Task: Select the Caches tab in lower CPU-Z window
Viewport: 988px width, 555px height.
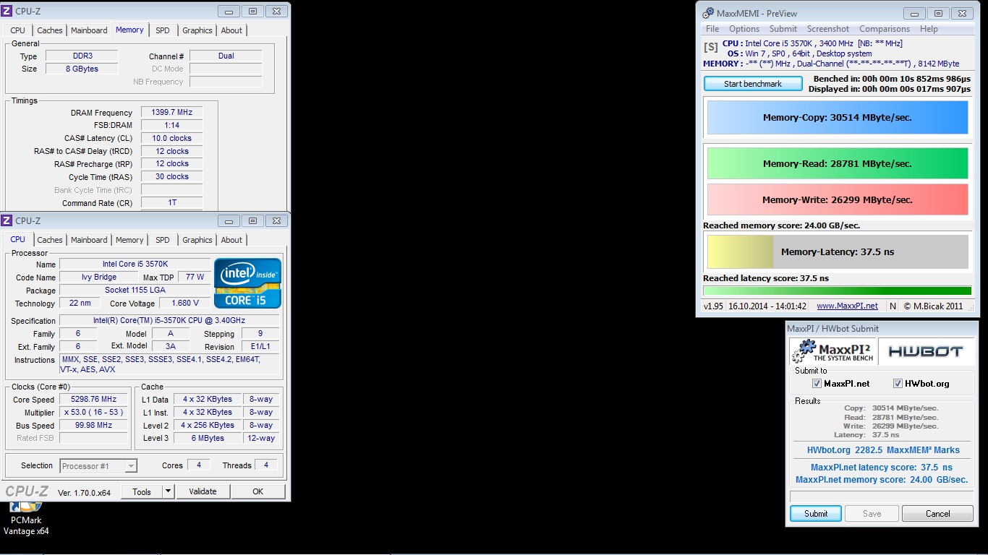Action: 50,240
